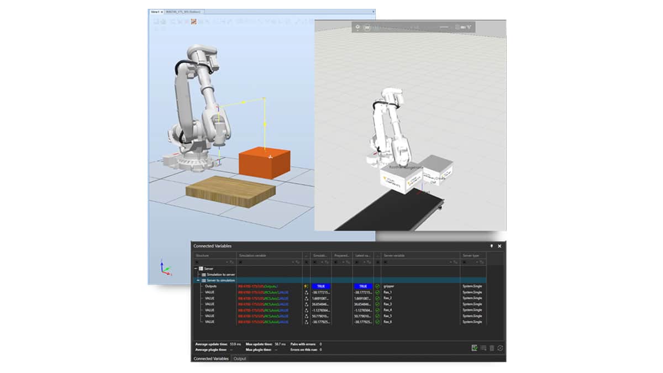Click the list lines icon beside trash icon
This screenshot has width=663, height=373.
click(x=483, y=348)
